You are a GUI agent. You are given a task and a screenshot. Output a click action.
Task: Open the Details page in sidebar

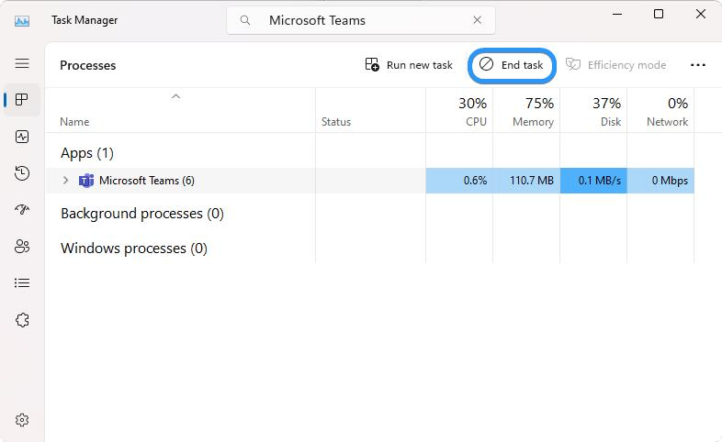pyautogui.click(x=22, y=283)
